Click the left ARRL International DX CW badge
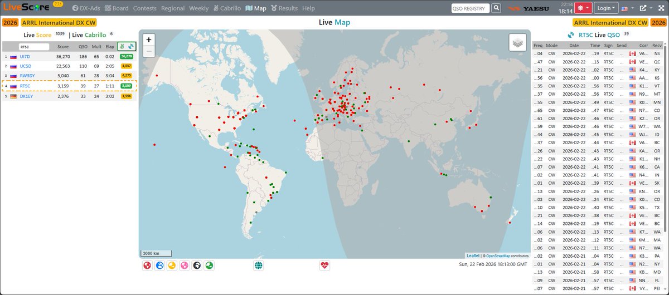This screenshot has height=295, width=669. click(58, 23)
